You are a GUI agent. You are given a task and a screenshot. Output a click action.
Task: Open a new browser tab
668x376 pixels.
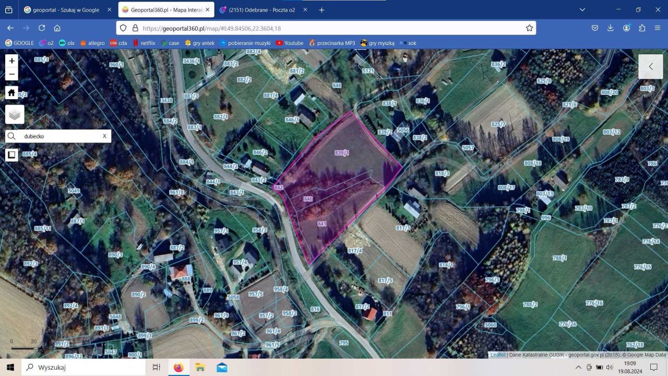[321, 10]
